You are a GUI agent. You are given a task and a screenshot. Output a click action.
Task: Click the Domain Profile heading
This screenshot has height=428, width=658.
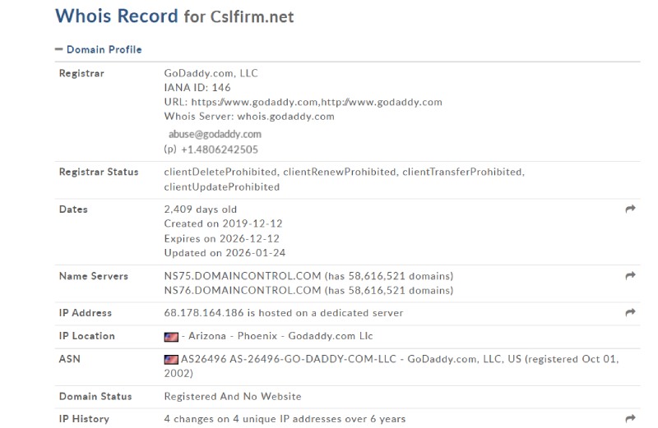tap(104, 49)
